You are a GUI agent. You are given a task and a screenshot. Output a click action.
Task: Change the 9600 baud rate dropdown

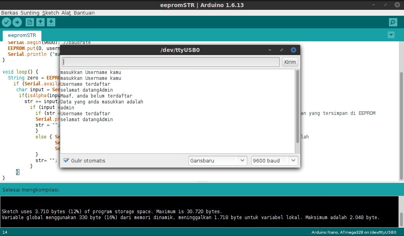pos(274,160)
